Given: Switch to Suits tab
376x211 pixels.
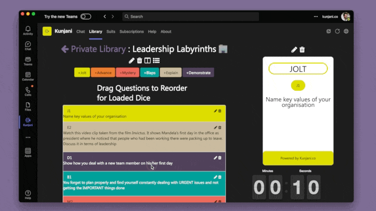Looking at the screenshot, I should pyautogui.click(x=111, y=31).
